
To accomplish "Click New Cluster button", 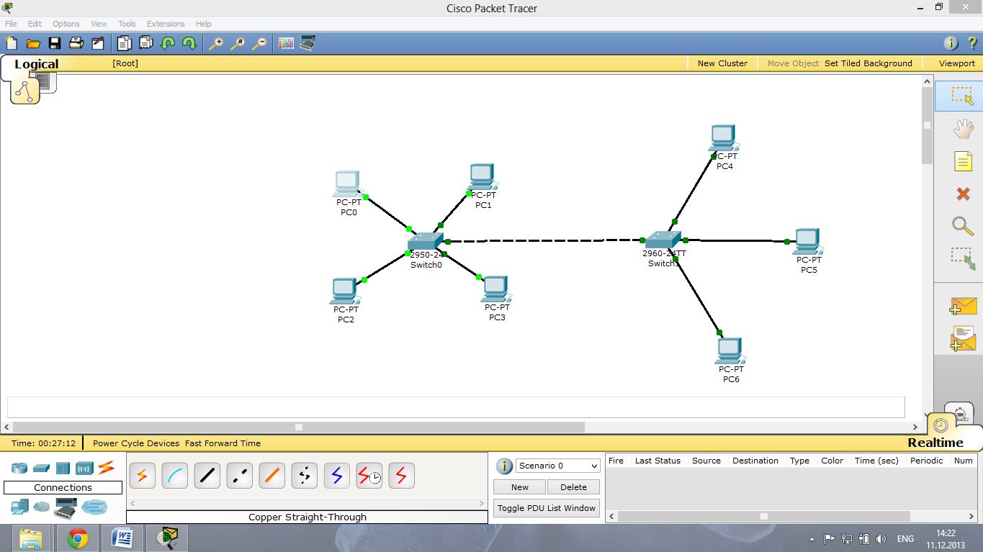I will point(722,63).
